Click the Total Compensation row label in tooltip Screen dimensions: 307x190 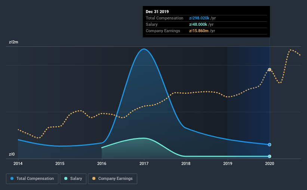[165, 18]
